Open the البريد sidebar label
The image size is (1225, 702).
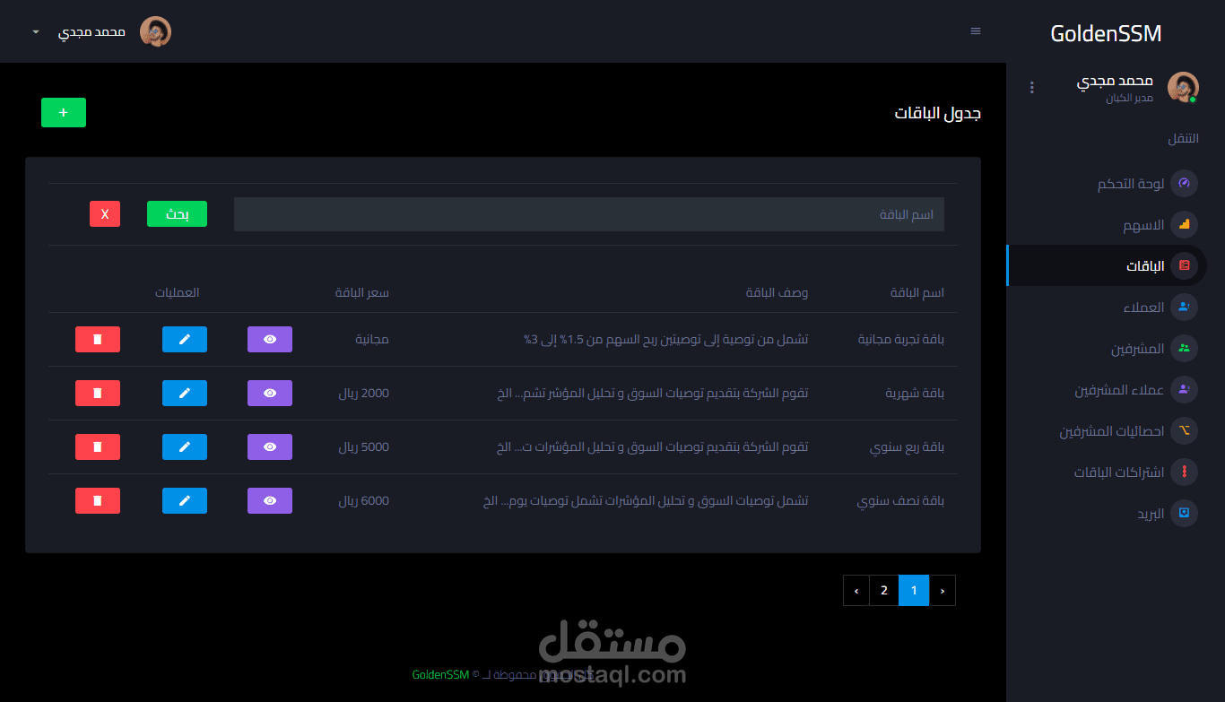click(x=1151, y=514)
